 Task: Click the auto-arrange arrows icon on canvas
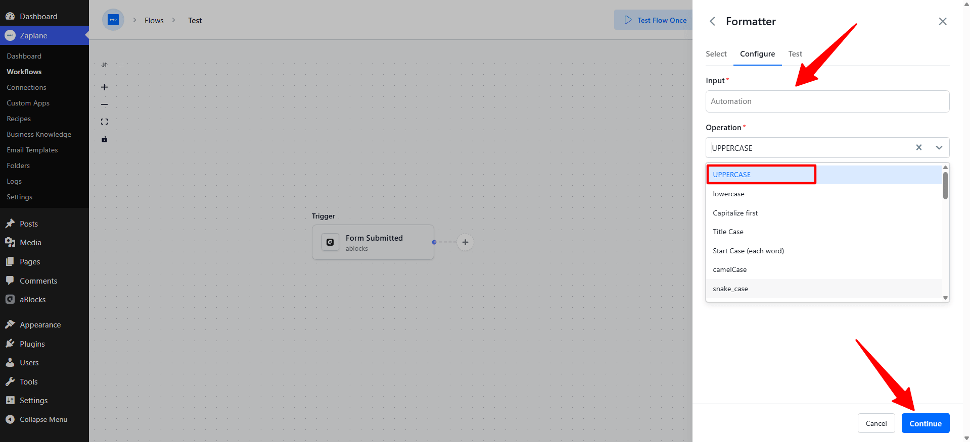[x=104, y=65]
